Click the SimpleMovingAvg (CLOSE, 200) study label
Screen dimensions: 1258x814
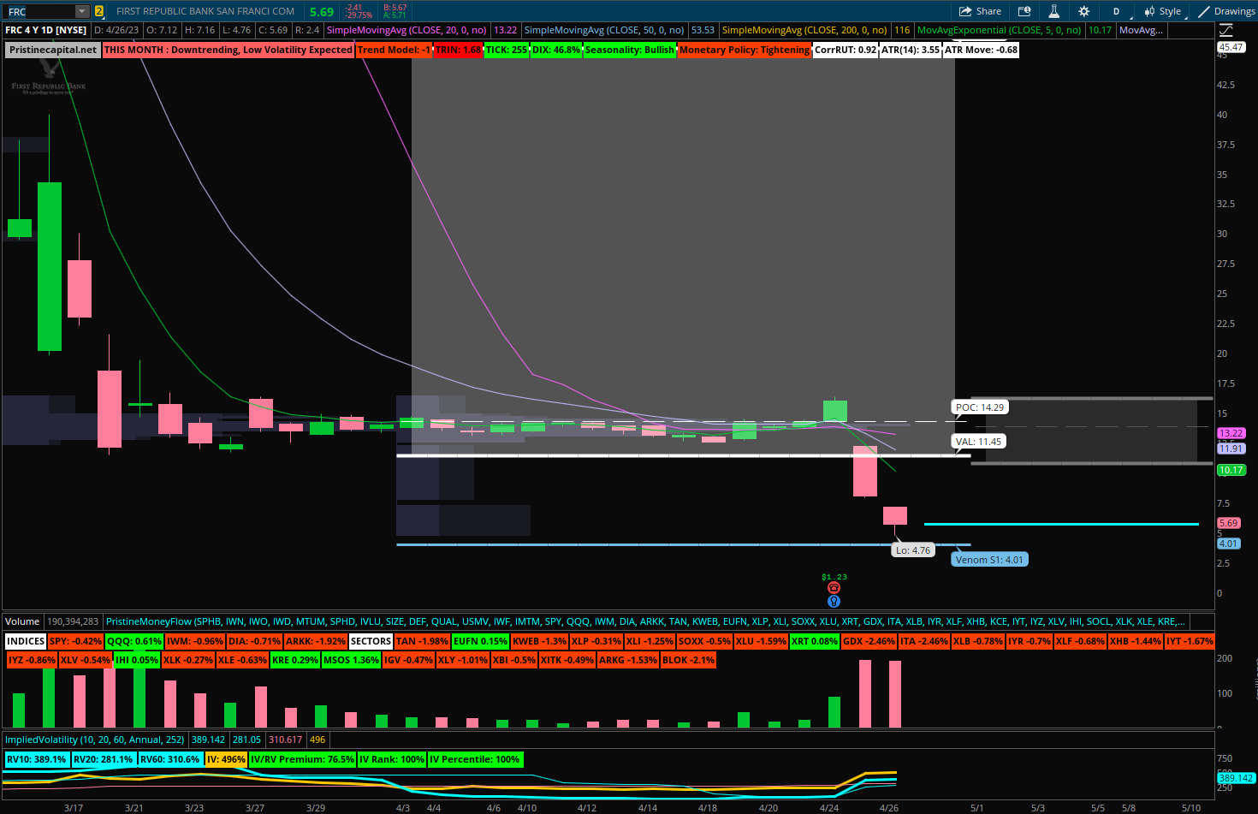tap(804, 30)
